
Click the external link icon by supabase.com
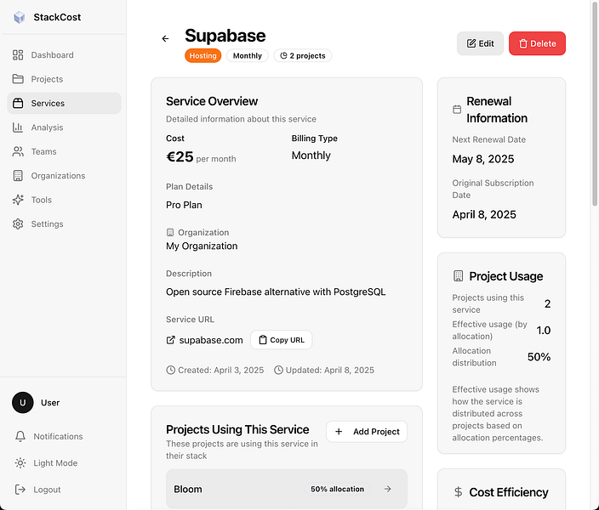pyautogui.click(x=170, y=340)
